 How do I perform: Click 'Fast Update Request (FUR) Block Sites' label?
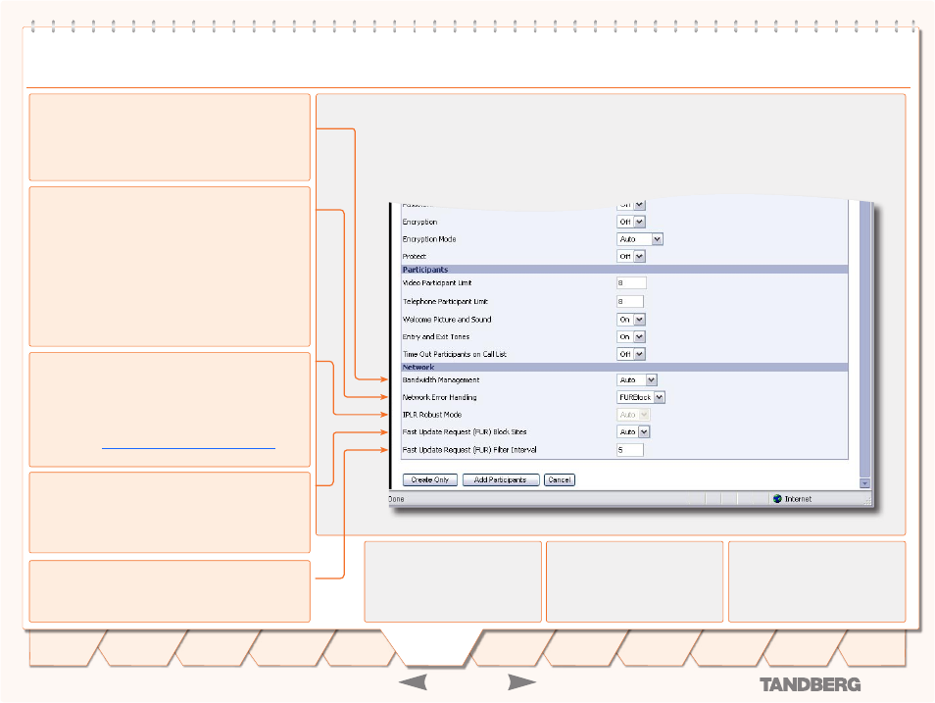click(x=465, y=432)
